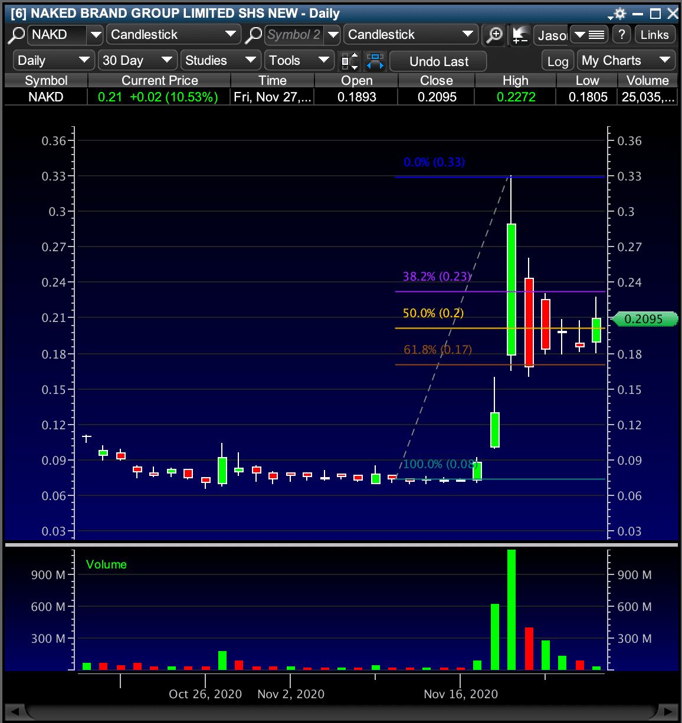Minimize the NAKD chart window
Image resolution: width=682 pixels, height=723 pixels.
tap(638, 14)
